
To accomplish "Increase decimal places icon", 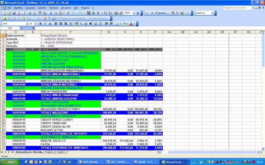I will [x=96, y=24].
